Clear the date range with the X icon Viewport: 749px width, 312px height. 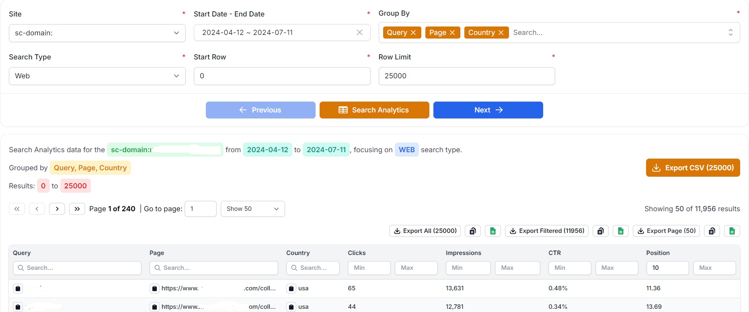359,33
